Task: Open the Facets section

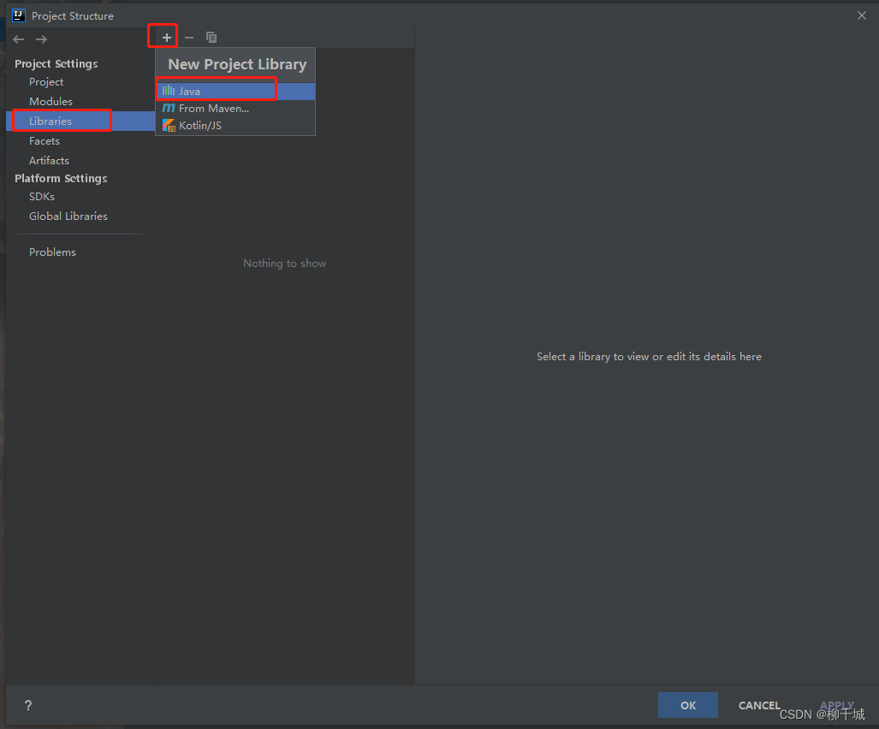Action: click(x=45, y=140)
